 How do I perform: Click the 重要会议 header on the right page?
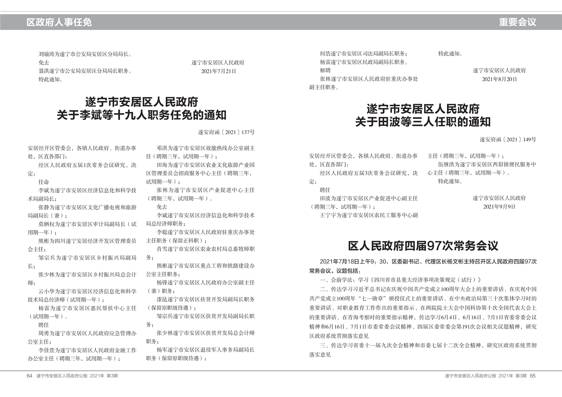point(517,22)
